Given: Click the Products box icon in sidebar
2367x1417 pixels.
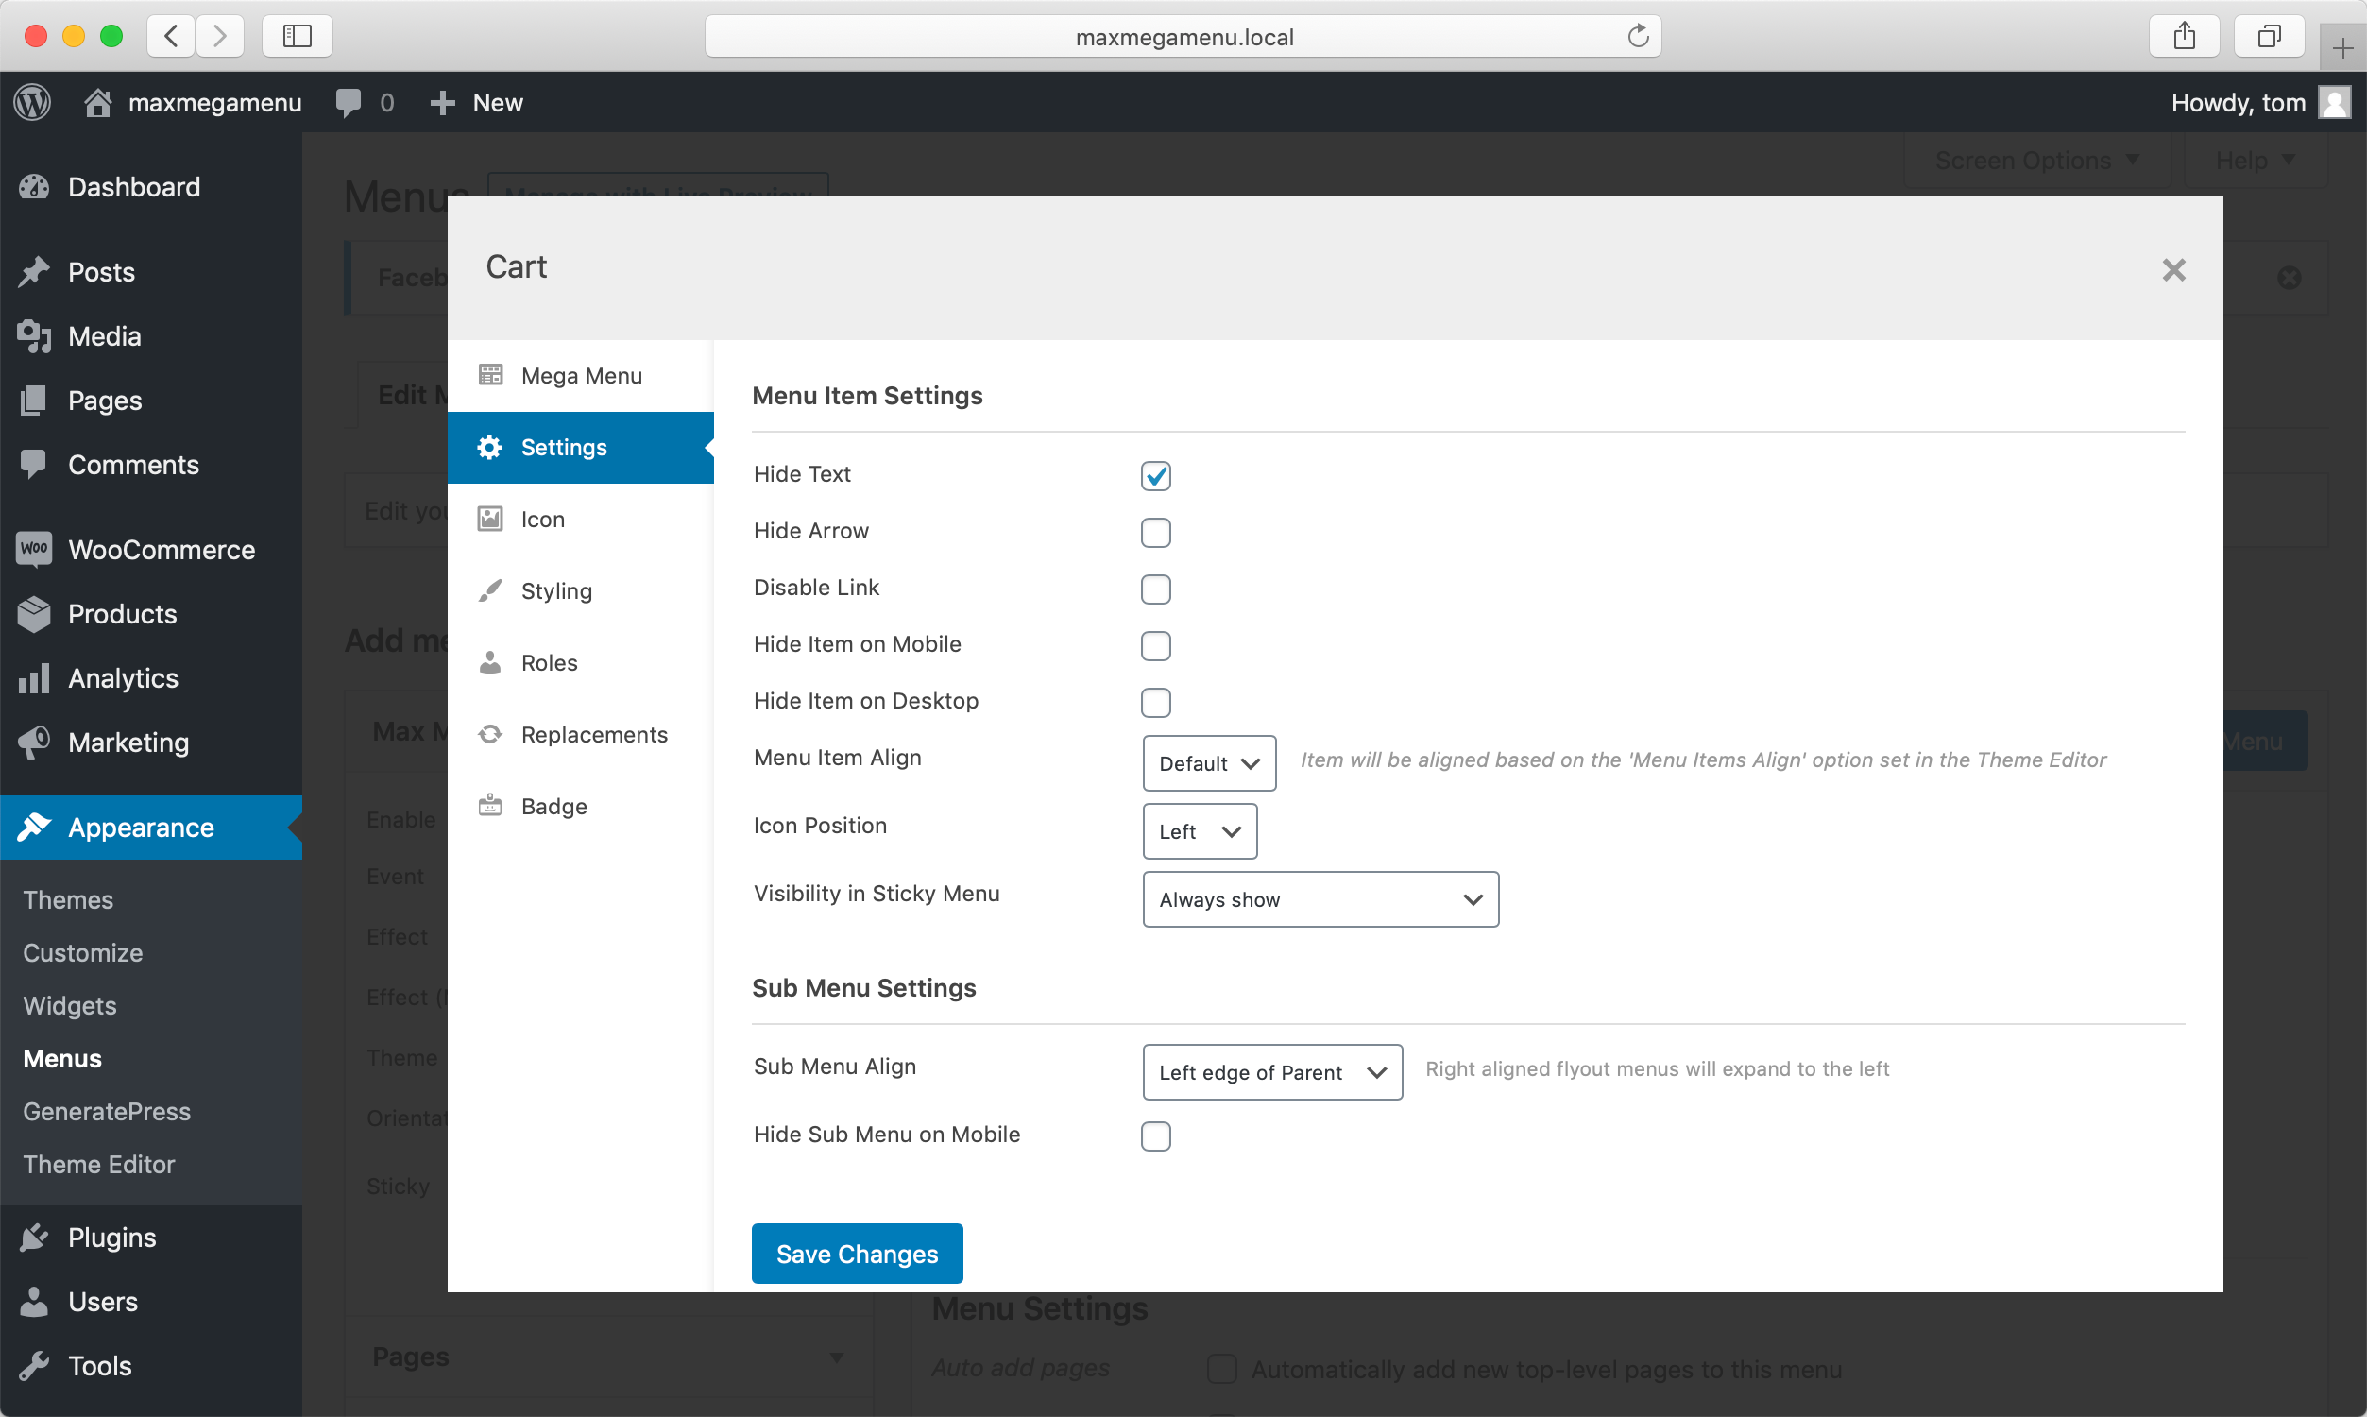Looking at the screenshot, I should coord(34,614).
